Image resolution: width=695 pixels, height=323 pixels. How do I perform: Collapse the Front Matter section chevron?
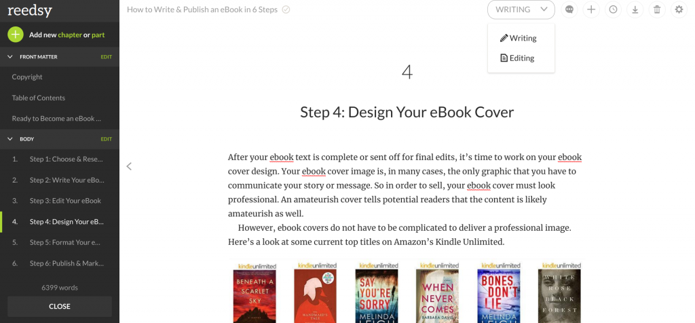(x=10, y=57)
